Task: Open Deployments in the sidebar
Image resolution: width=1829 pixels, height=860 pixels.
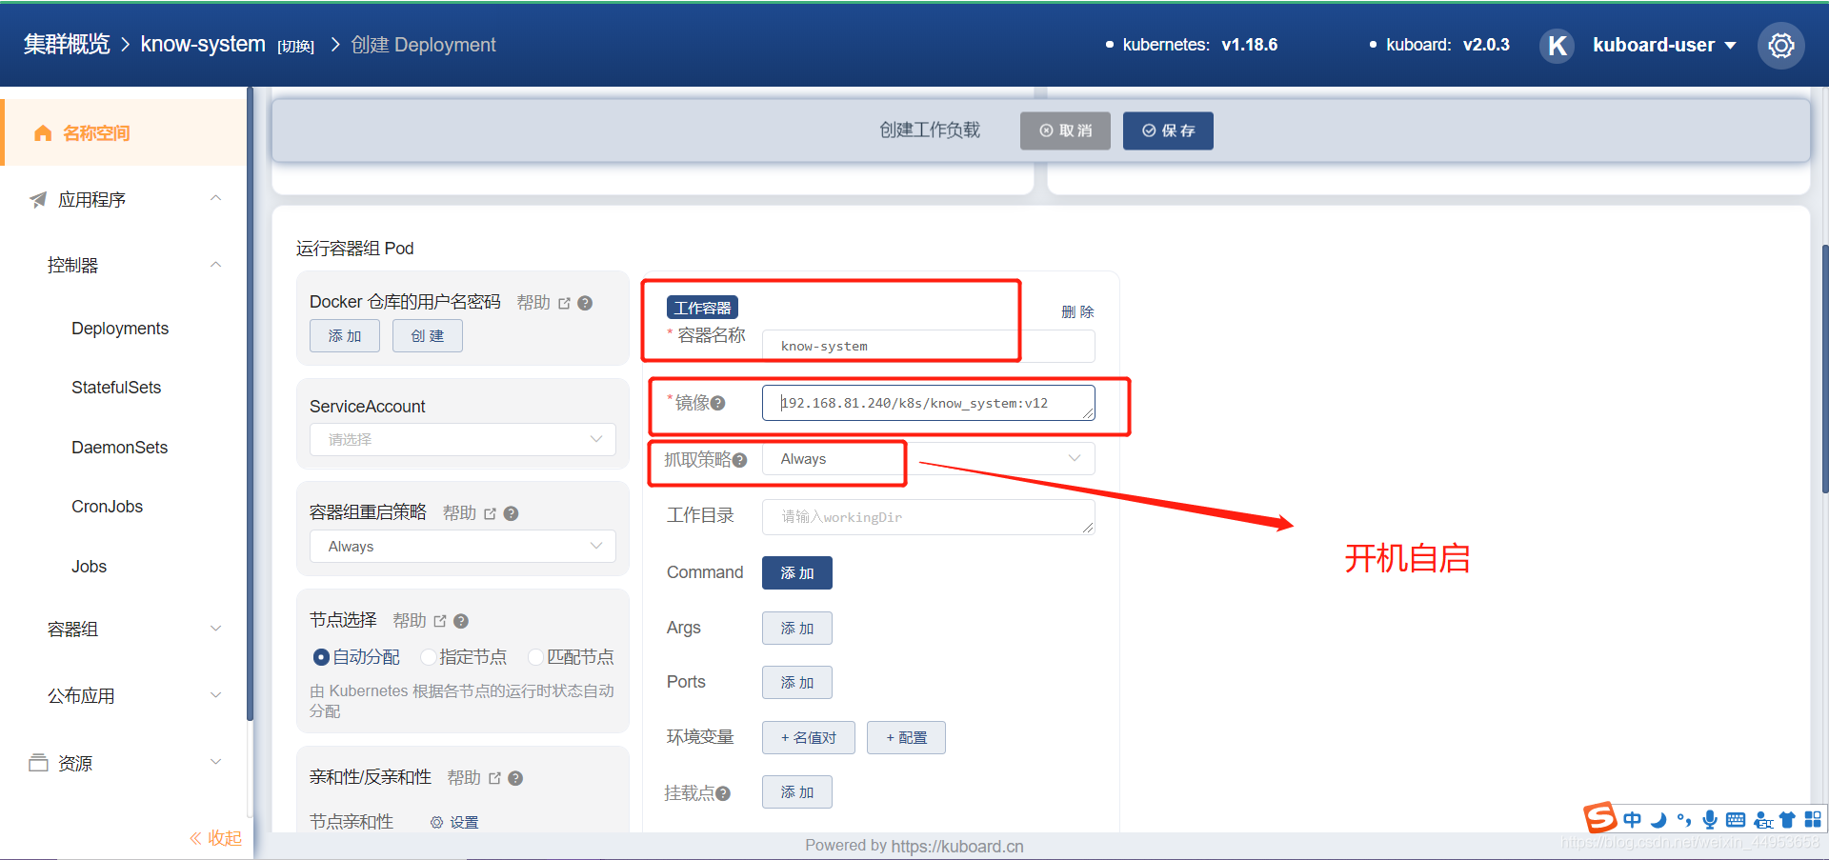Action: tap(120, 329)
